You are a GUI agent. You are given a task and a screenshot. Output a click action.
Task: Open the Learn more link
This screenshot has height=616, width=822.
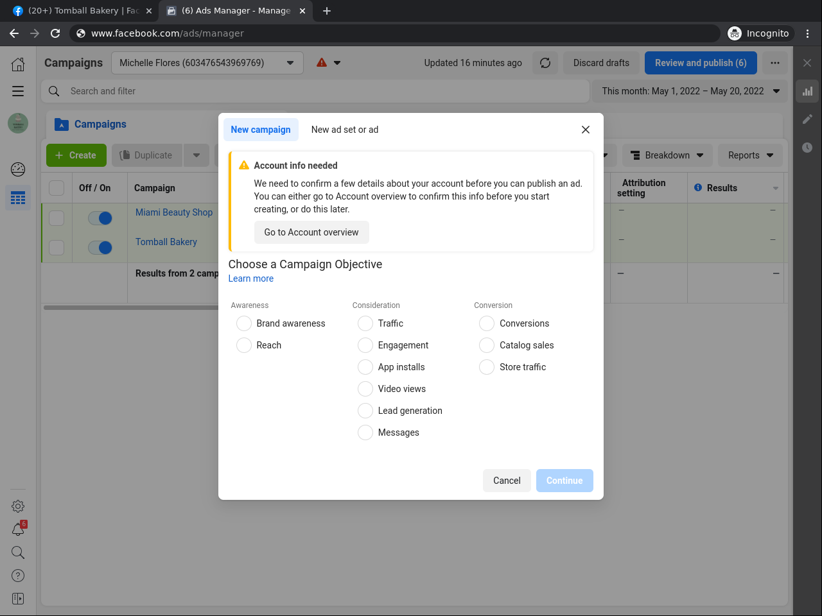click(251, 278)
